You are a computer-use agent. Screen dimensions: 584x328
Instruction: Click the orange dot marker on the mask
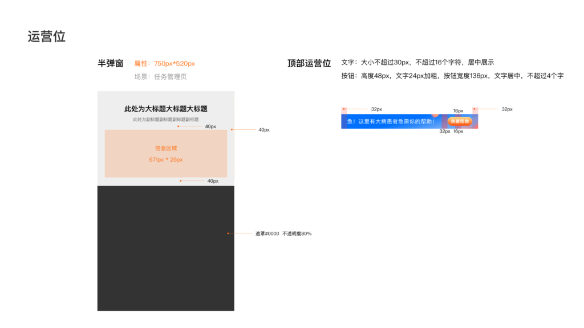click(228, 233)
